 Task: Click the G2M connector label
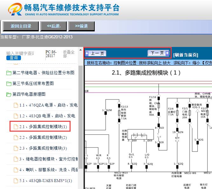(109, 110)
